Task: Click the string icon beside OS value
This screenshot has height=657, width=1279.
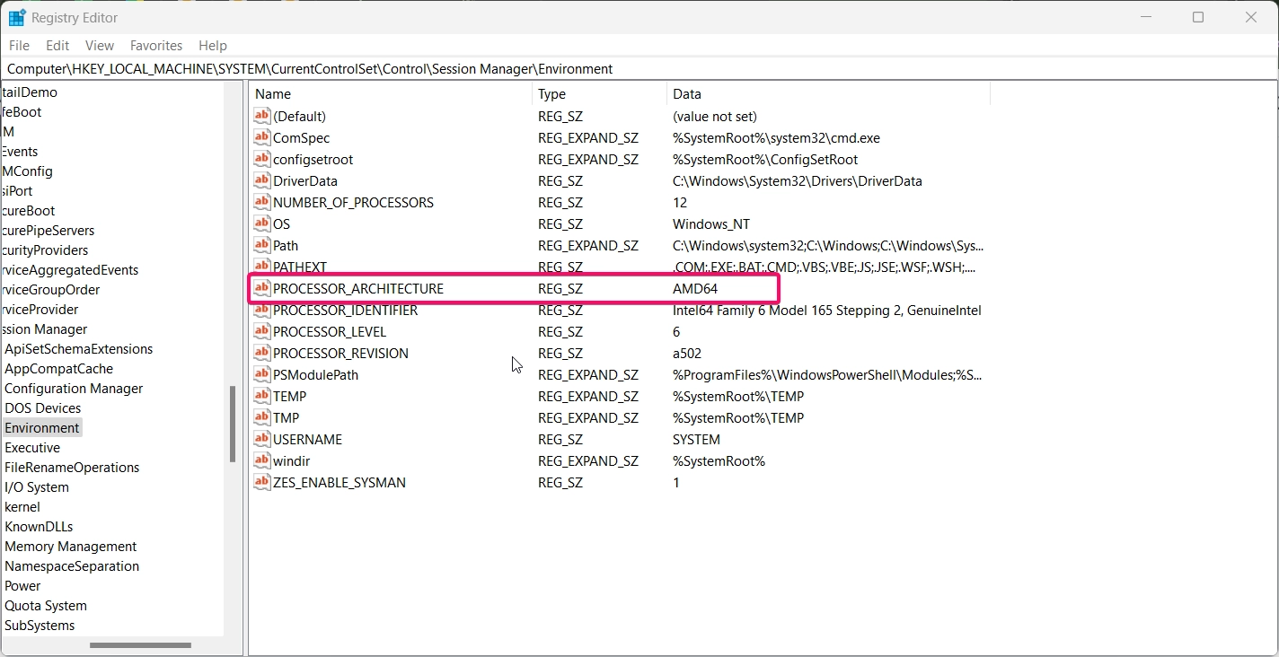Action: pos(261,223)
